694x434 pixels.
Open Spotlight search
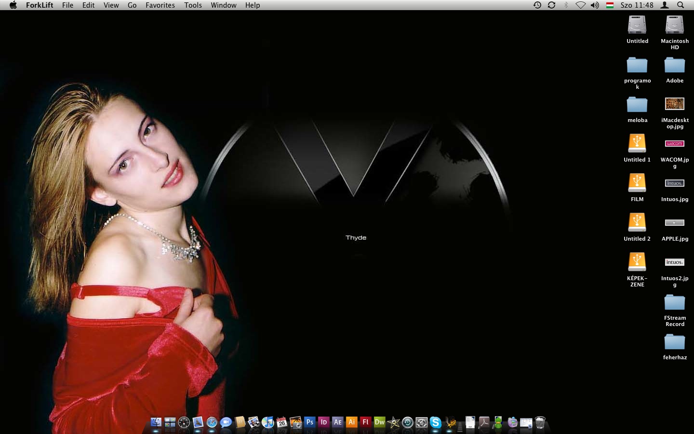click(681, 5)
